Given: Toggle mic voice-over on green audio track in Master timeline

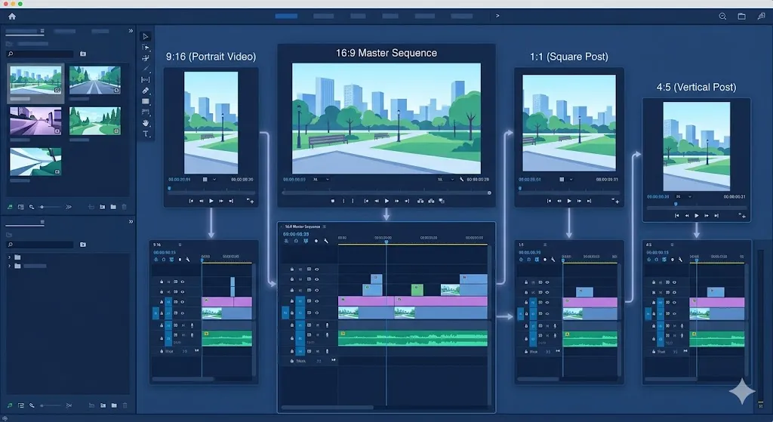Looking at the screenshot, I should tap(327, 335).
